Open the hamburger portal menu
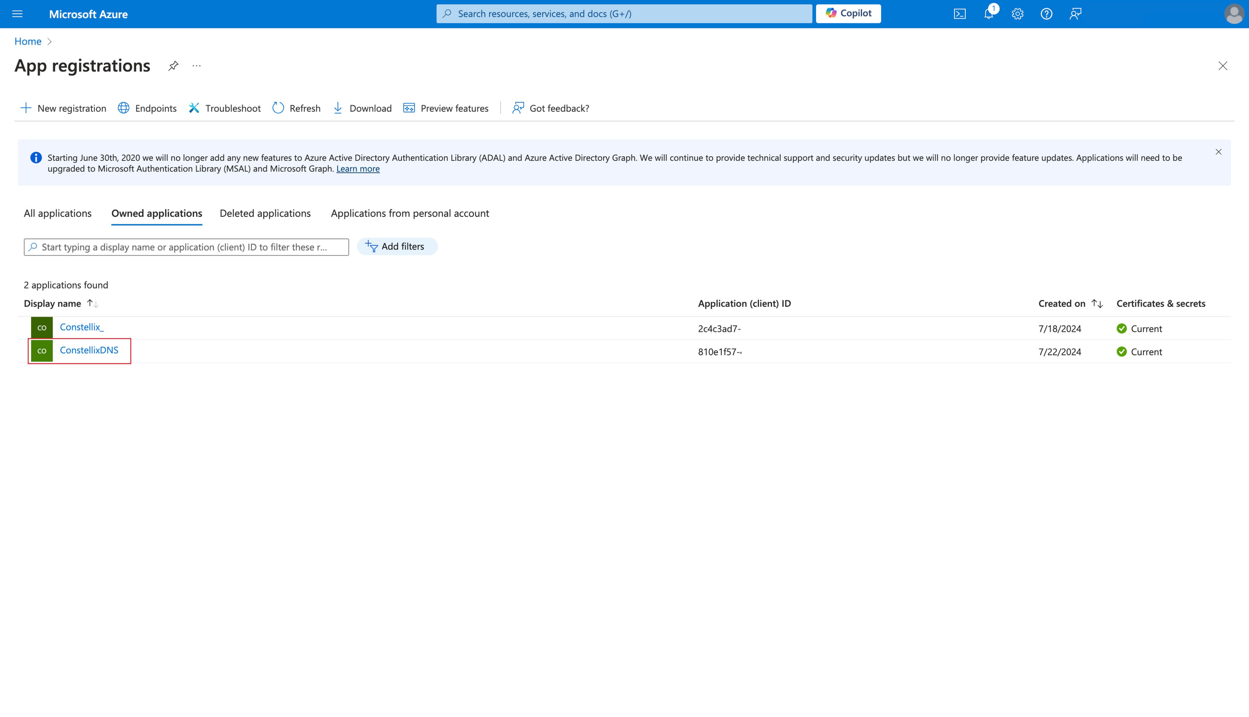 (x=17, y=14)
